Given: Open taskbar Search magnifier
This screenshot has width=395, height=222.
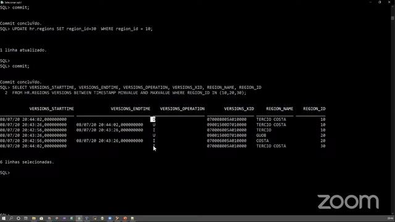Looking at the screenshot, I should tap(11, 218).
